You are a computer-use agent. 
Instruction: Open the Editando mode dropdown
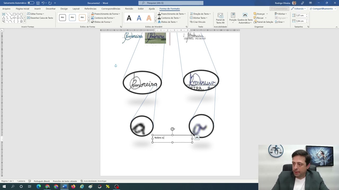coord(298,9)
